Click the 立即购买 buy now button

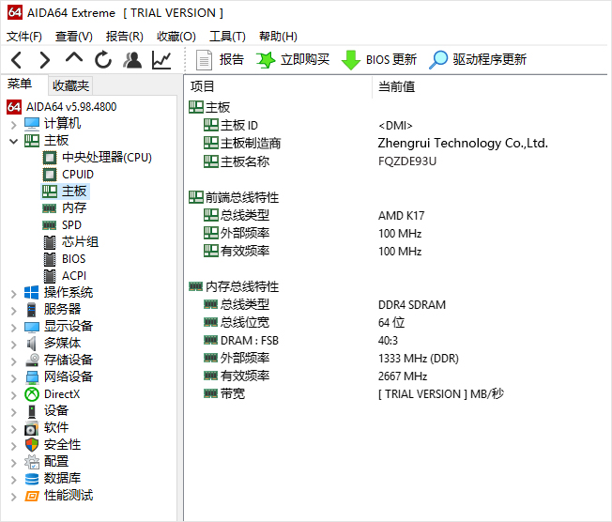293,60
